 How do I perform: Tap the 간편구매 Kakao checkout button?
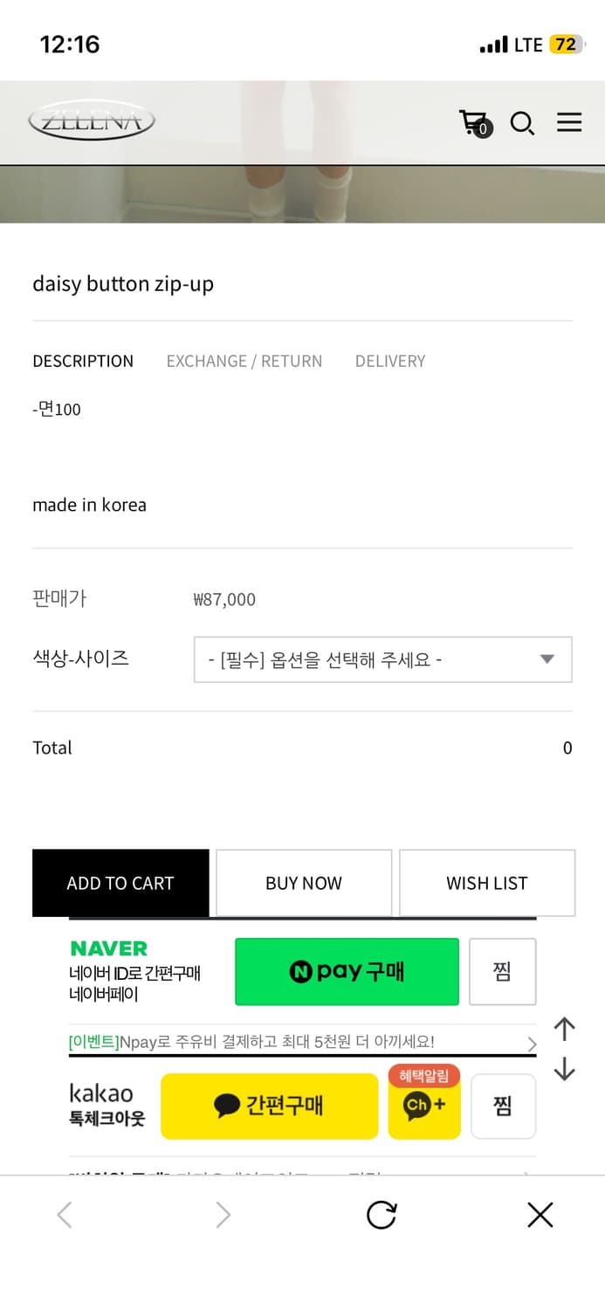(x=269, y=1107)
